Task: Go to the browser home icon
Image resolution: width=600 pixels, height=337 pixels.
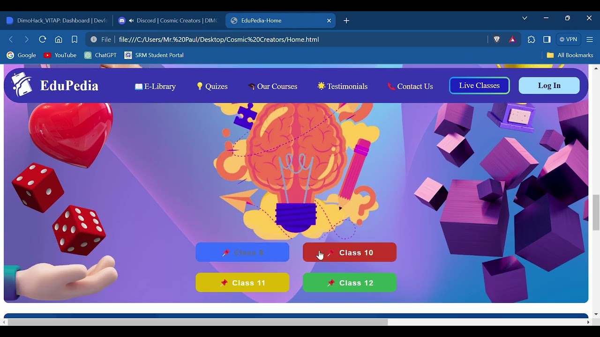Action: click(59, 39)
